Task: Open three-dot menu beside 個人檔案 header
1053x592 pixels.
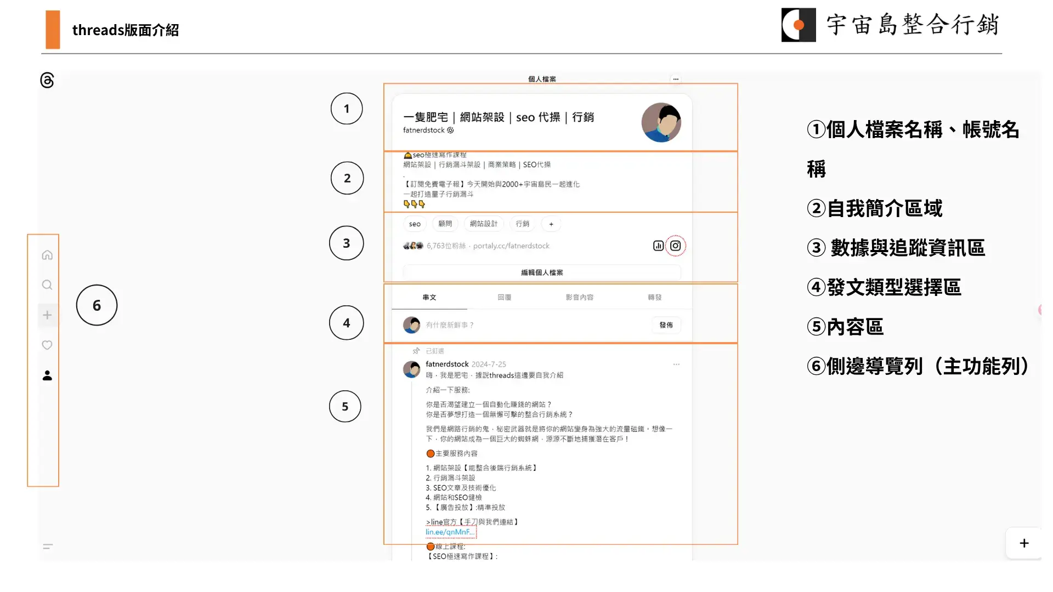Action: (x=676, y=79)
